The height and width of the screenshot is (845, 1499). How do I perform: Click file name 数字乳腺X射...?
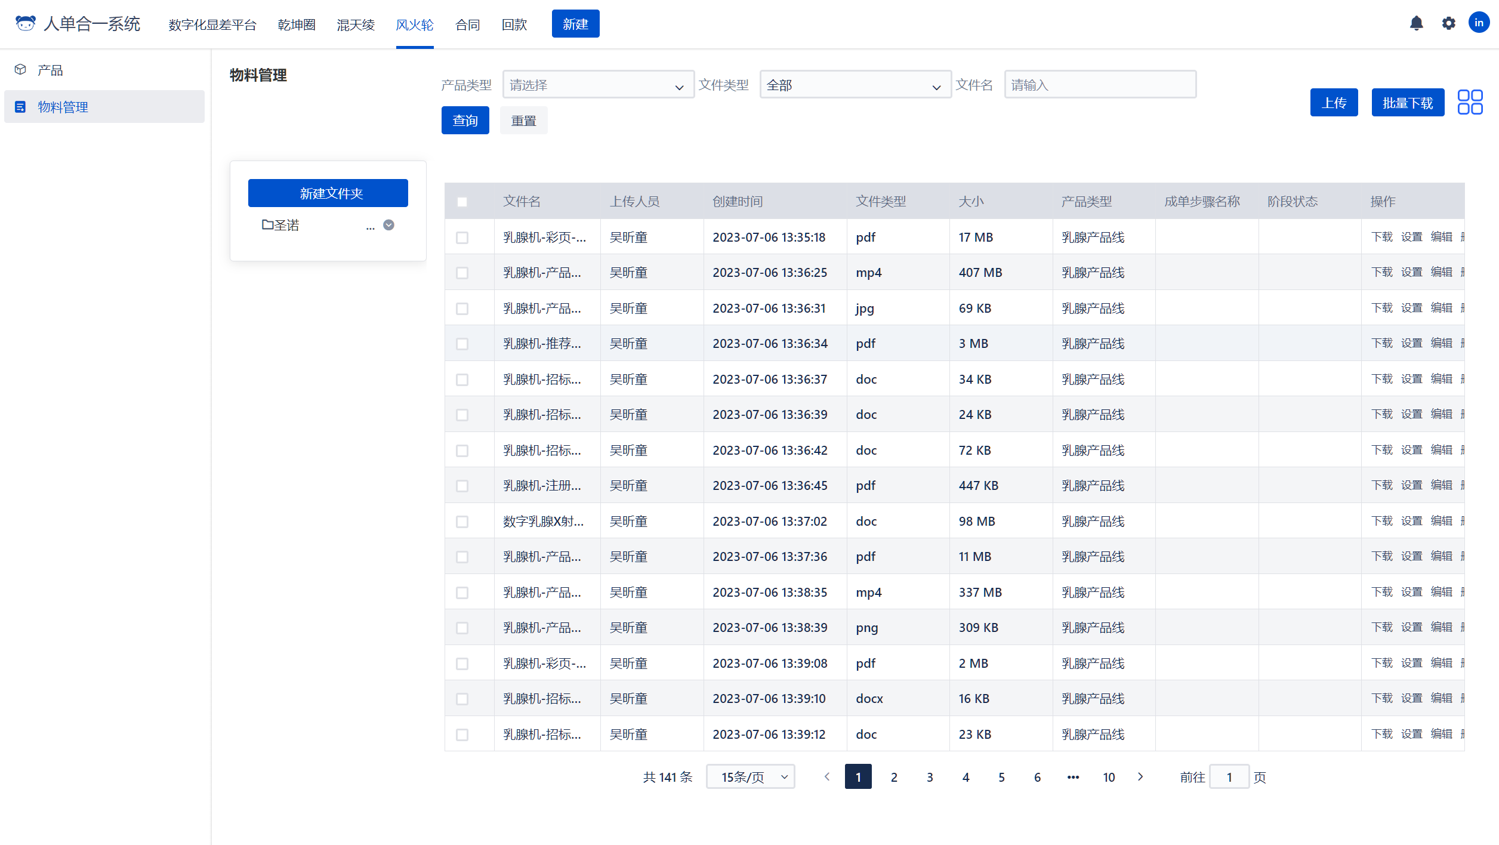point(543,522)
